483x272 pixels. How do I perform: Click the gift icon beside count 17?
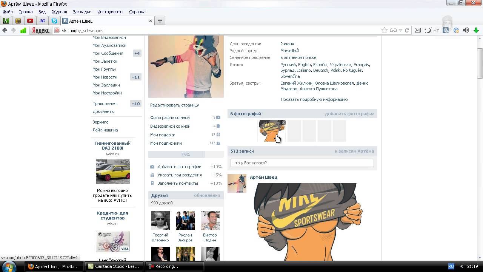pyautogui.click(x=218, y=135)
